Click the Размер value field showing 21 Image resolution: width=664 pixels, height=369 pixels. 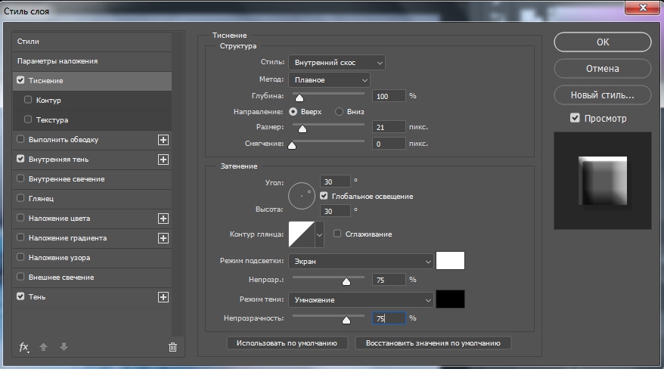[389, 127]
